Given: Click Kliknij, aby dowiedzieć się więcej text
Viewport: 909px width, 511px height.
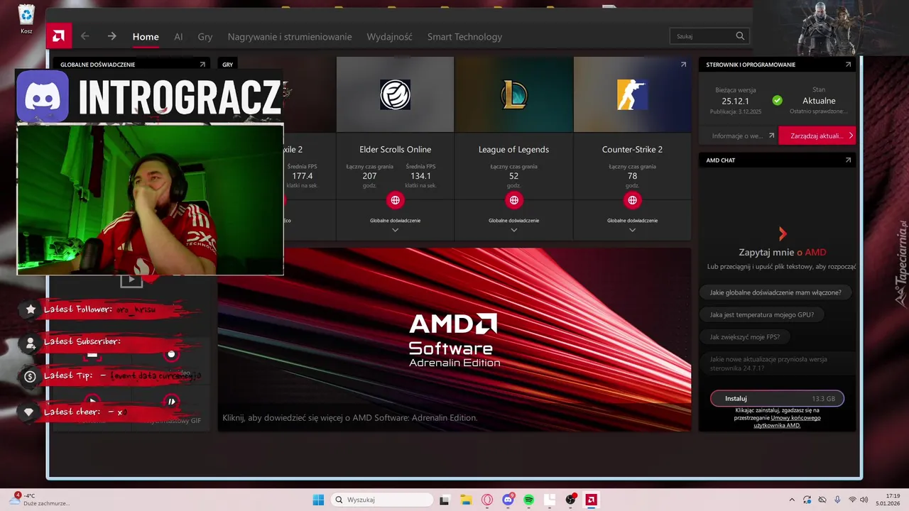Looking at the screenshot, I should pos(349,418).
